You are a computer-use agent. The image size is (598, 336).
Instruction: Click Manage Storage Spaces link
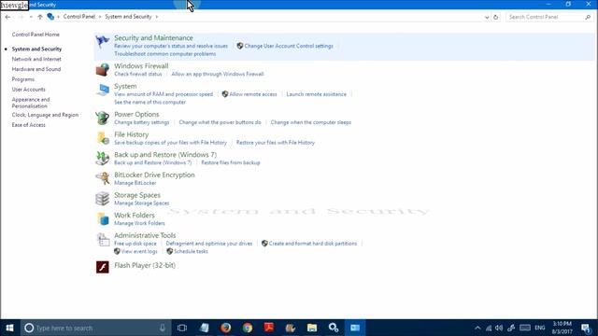(141, 203)
